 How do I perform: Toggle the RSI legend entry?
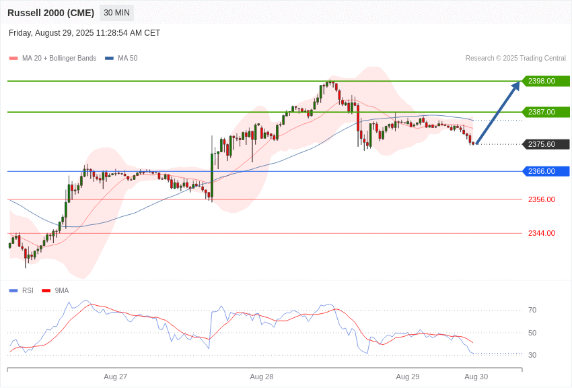tap(21, 290)
